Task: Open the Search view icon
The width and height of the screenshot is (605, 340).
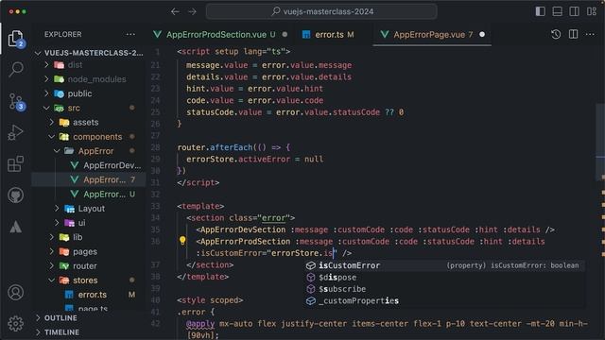Action: click(16, 69)
